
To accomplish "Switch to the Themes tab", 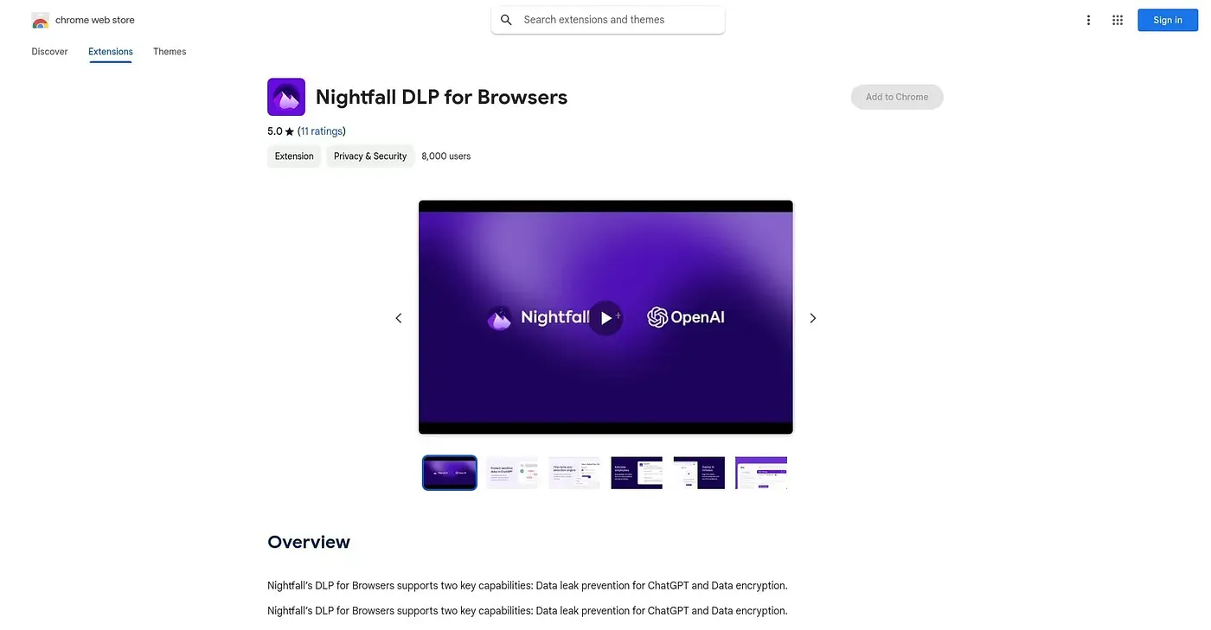I will pyautogui.click(x=170, y=52).
